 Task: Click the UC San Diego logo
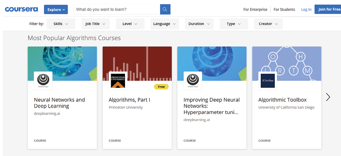click(x=267, y=81)
